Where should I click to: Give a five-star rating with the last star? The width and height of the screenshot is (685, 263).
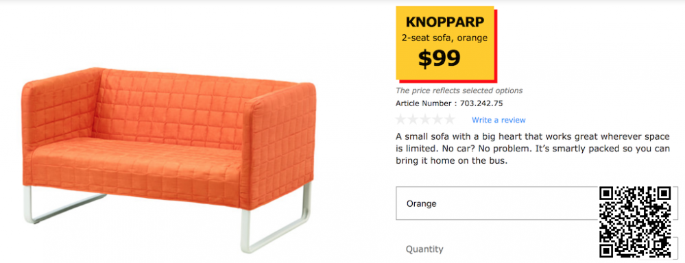click(x=448, y=119)
